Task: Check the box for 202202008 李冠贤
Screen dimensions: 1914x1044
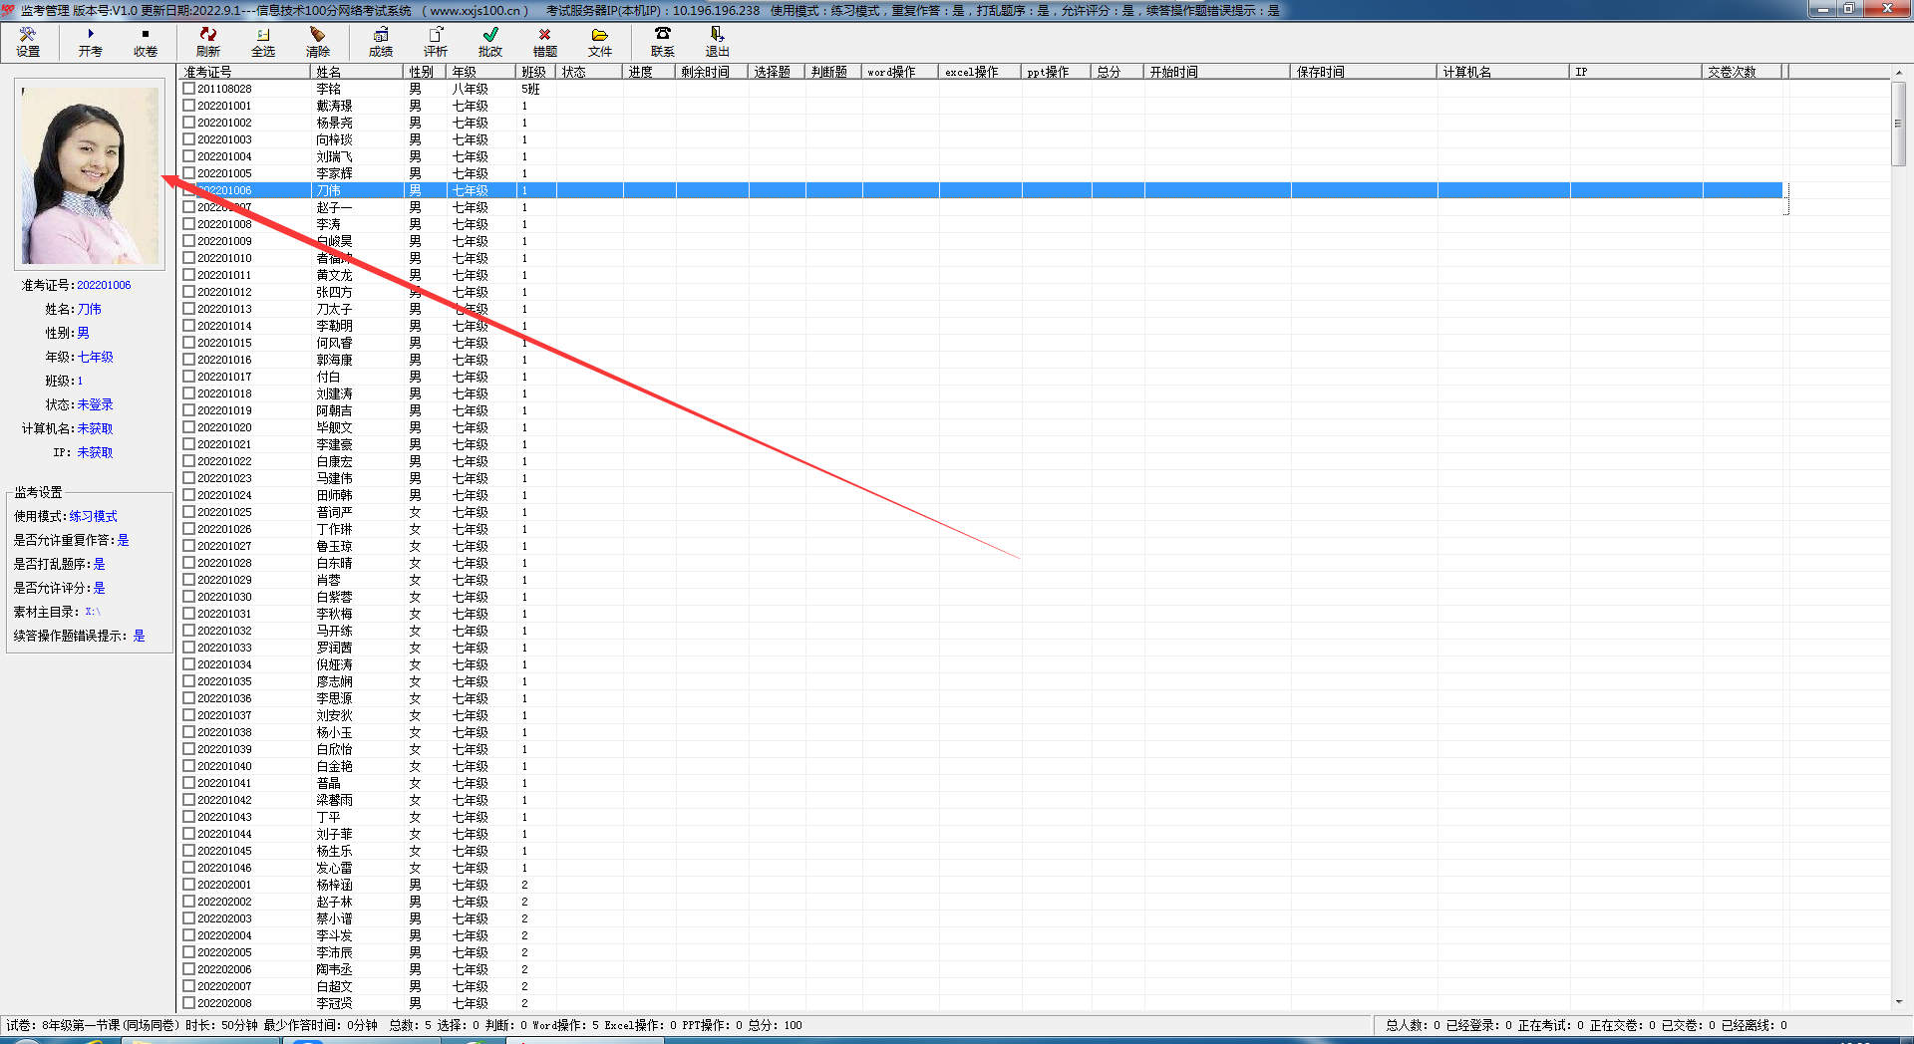Action: coord(189,1003)
